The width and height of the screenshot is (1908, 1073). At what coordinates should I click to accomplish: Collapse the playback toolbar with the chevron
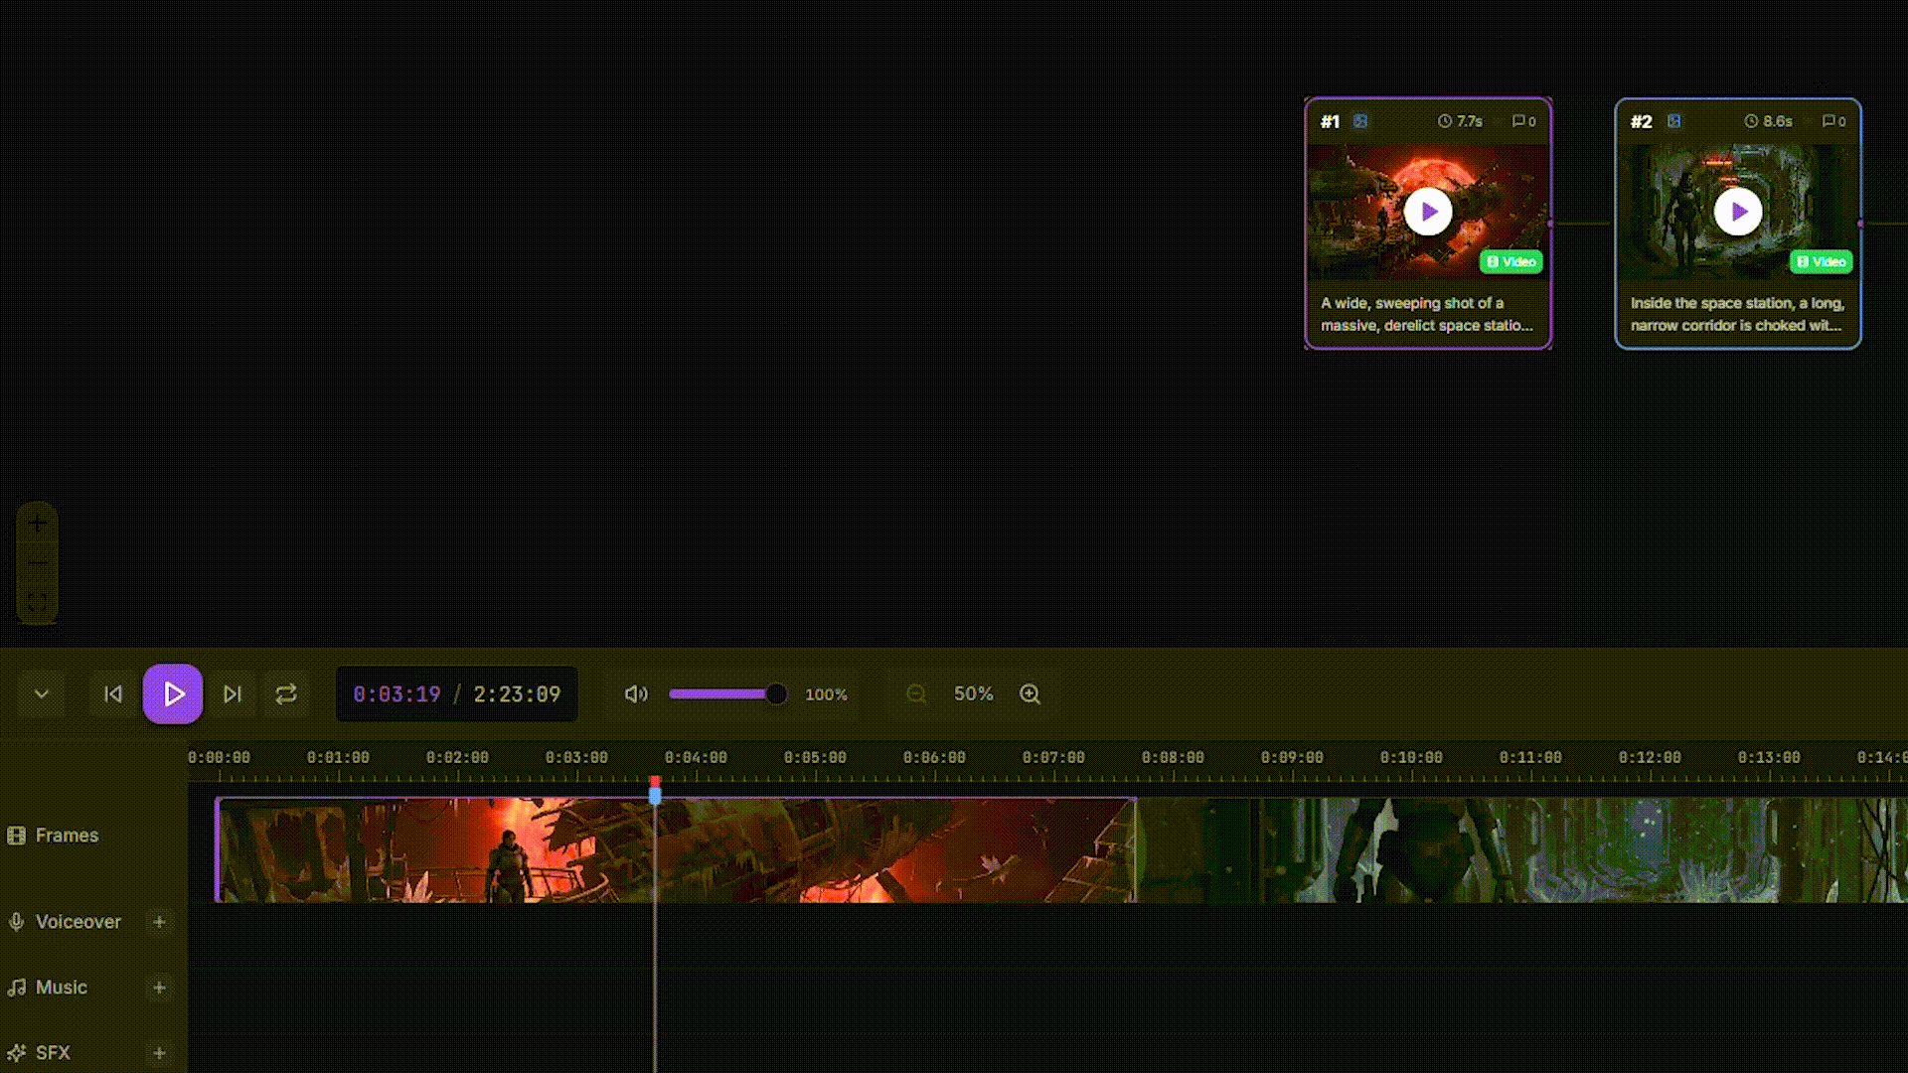pos(41,693)
